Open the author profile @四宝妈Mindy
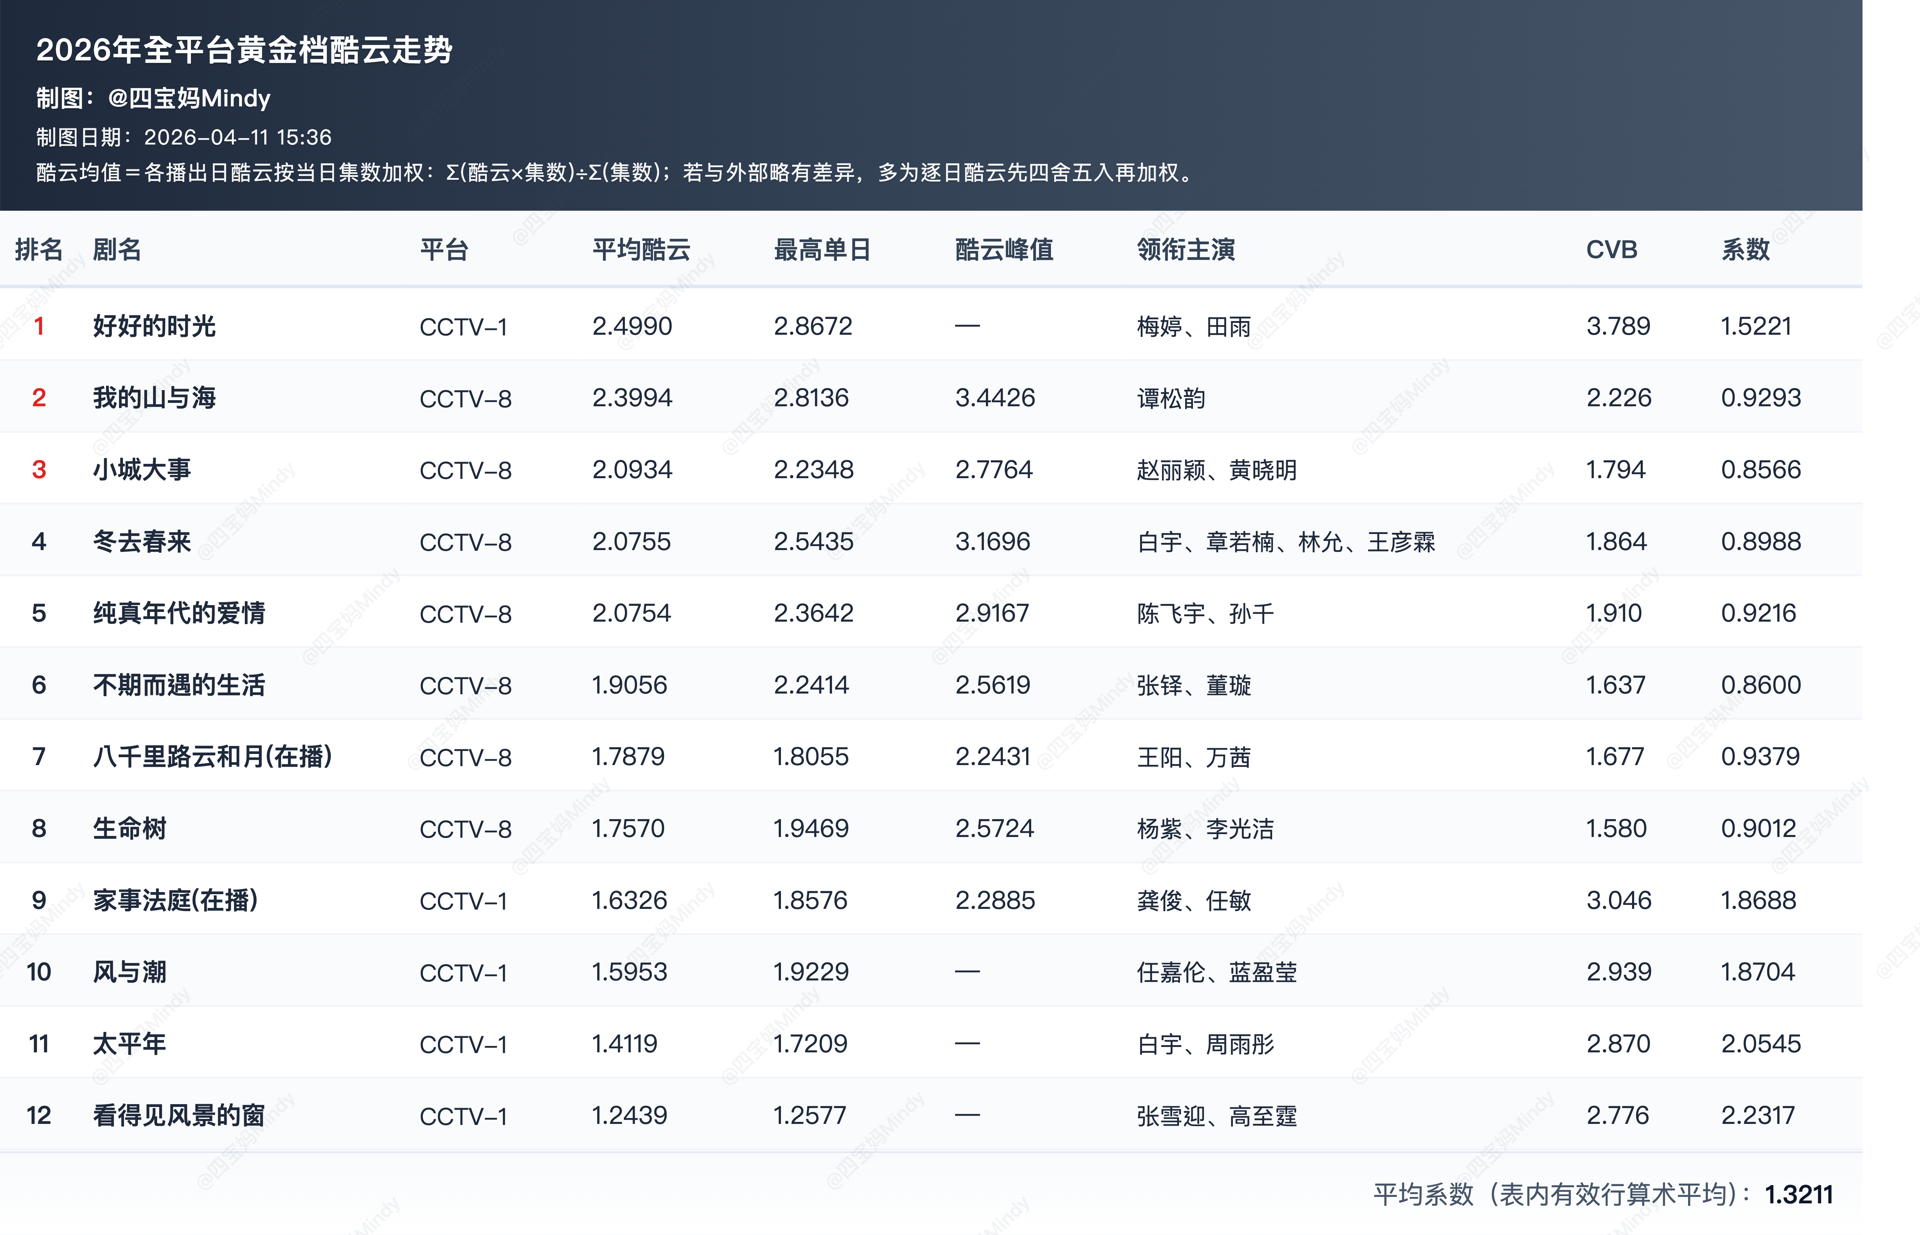This screenshot has height=1235, width=1920. click(x=190, y=98)
